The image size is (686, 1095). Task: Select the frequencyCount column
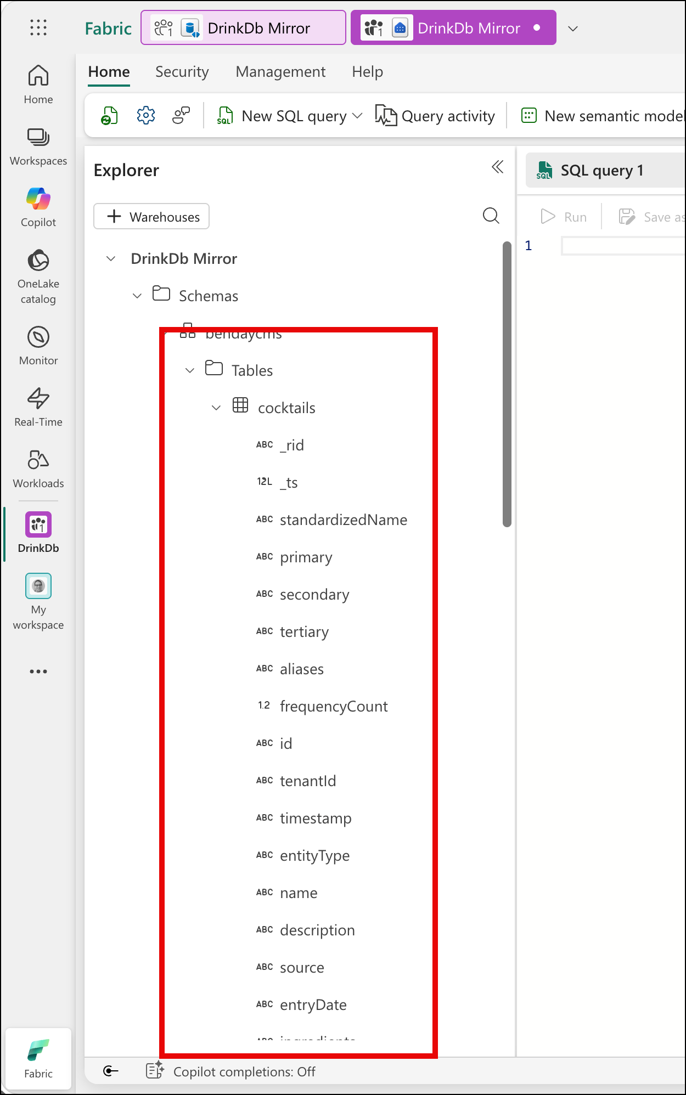334,706
